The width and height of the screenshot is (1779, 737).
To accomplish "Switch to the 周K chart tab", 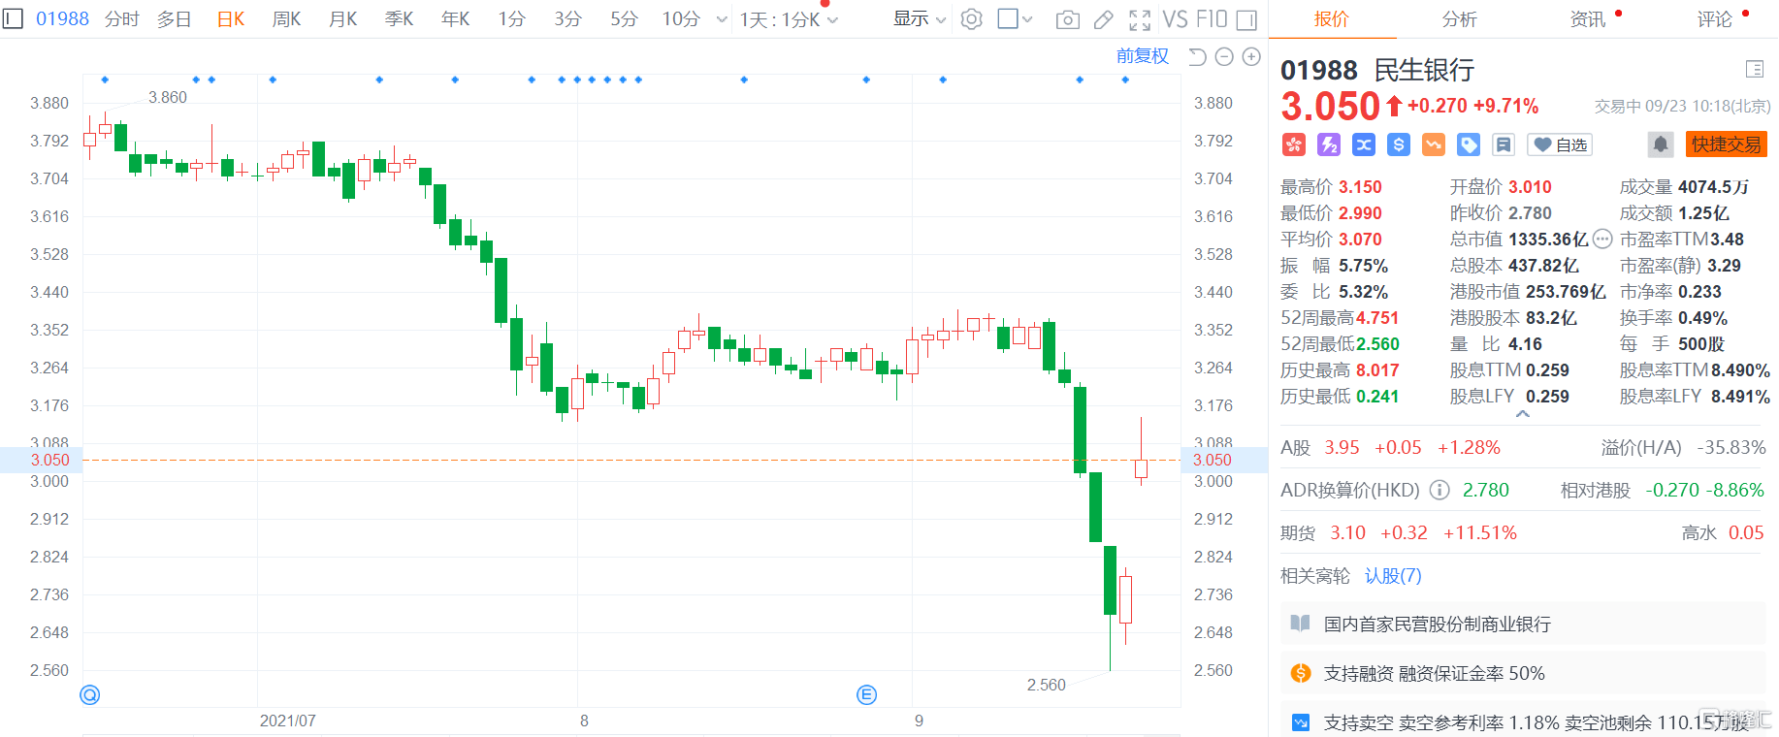I will (x=286, y=19).
